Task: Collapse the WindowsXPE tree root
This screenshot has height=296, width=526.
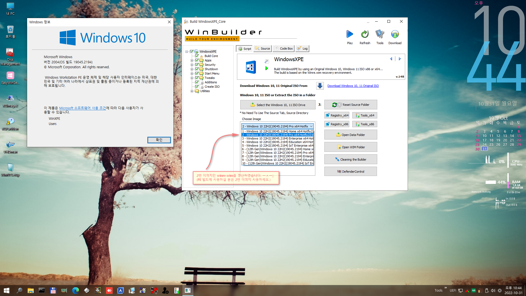Action: [x=187, y=52]
